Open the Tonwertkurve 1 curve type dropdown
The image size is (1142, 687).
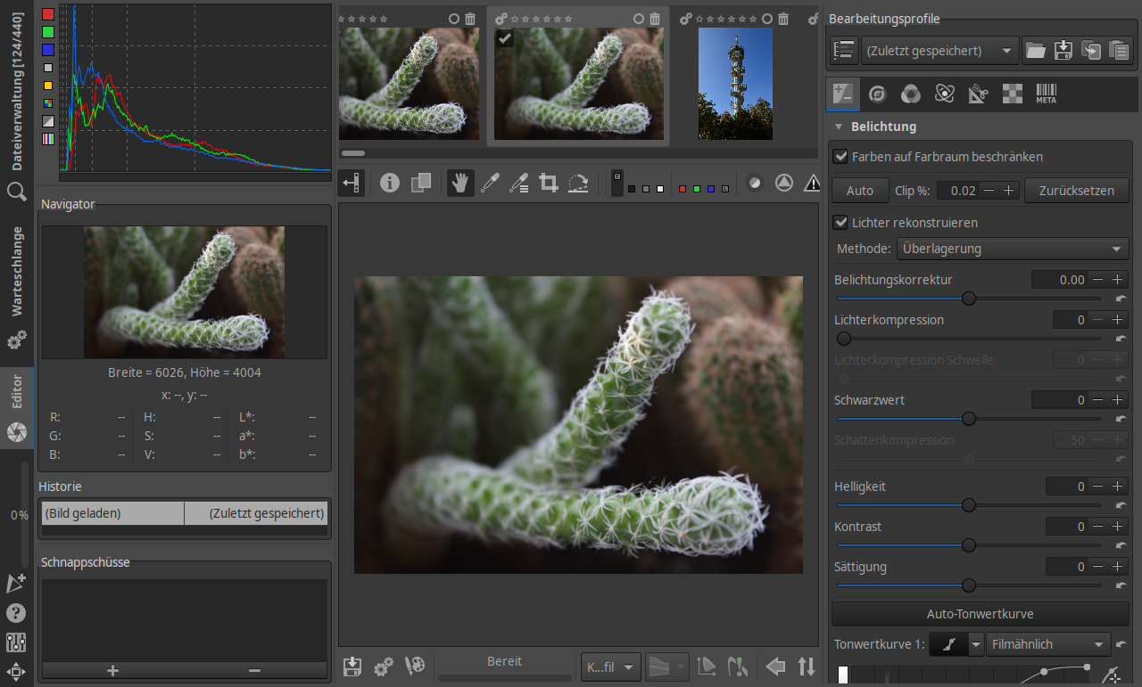[976, 644]
